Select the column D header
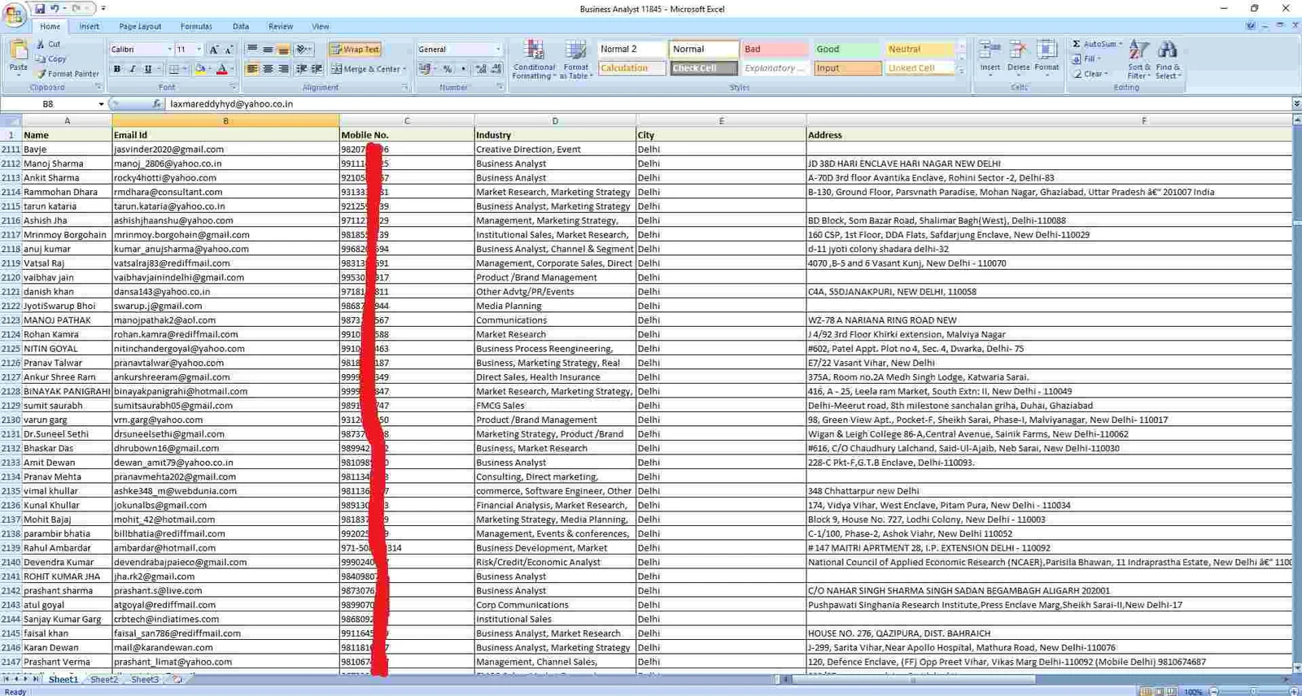 click(555, 120)
